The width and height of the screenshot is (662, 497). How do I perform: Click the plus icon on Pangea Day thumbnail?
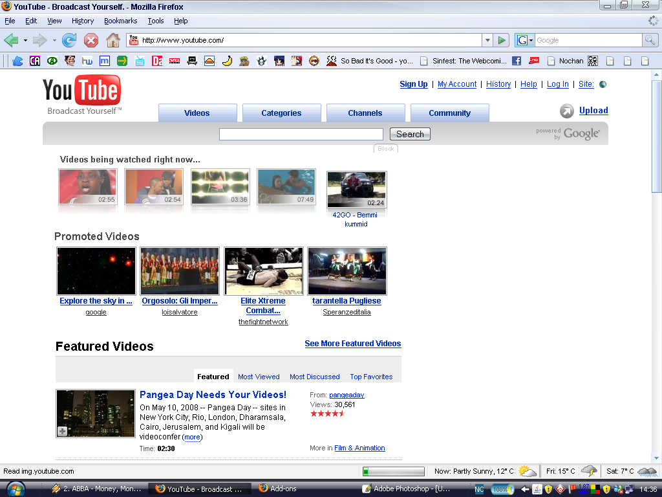coord(62,431)
